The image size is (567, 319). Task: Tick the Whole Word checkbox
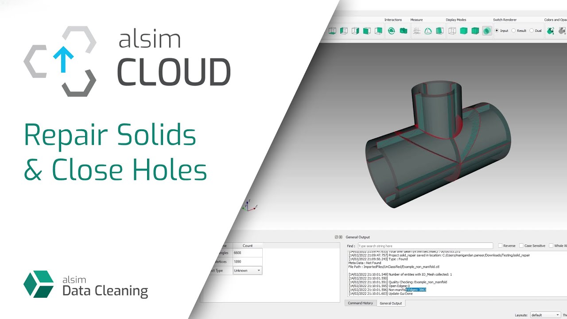point(551,245)
